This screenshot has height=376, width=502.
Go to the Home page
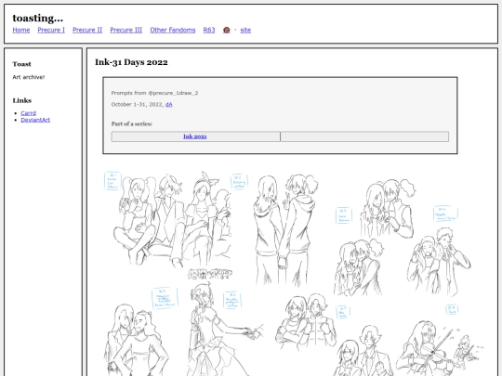(21, 30)
